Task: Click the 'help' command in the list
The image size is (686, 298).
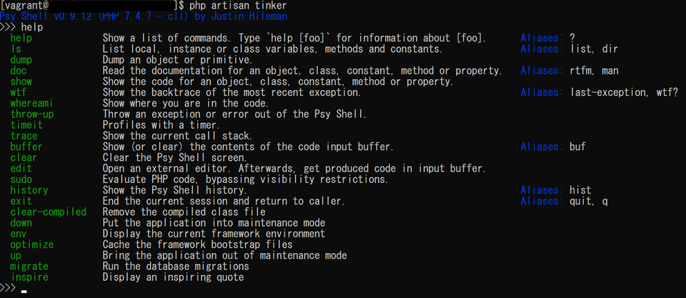Action: [x=21, y=38]
